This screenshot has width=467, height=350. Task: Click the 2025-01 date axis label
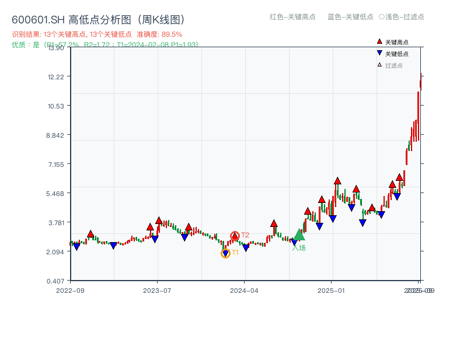pos(331,290)
